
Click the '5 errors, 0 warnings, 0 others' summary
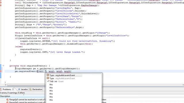click(12, 93)
